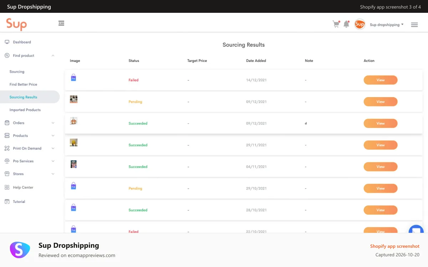Click the Tutorial play icon

pyautogui.click(x=7, y=201)
